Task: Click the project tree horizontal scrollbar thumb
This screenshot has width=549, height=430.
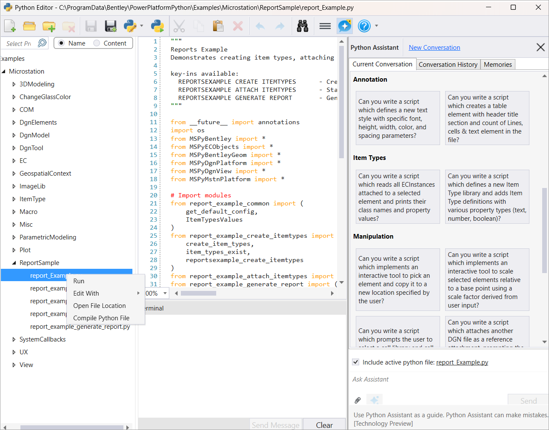Action: tap(72, 427)
